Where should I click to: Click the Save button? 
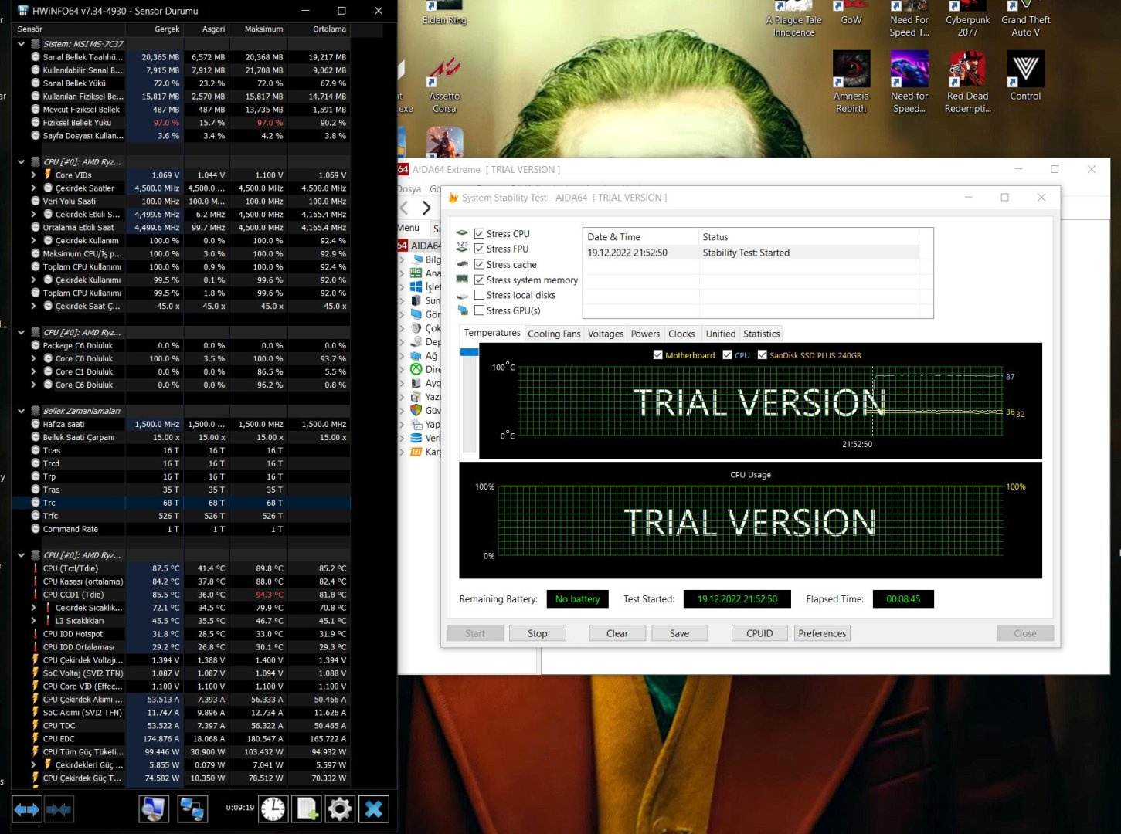[680, 633]
